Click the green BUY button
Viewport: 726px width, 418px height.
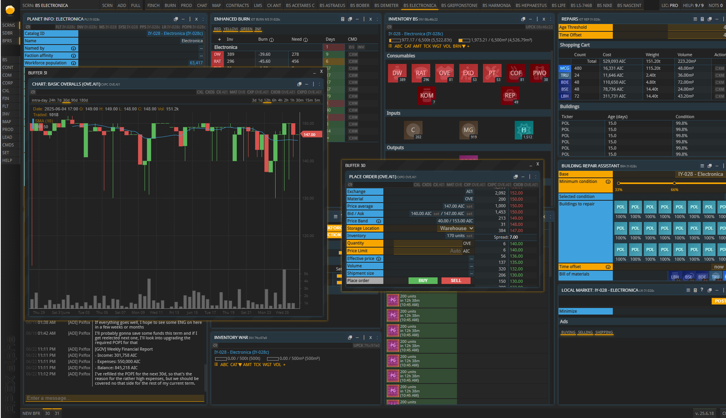point(423,281)
